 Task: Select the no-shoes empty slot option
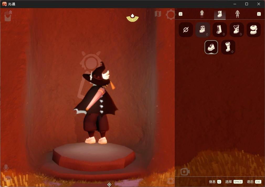[x=186, y=30]
